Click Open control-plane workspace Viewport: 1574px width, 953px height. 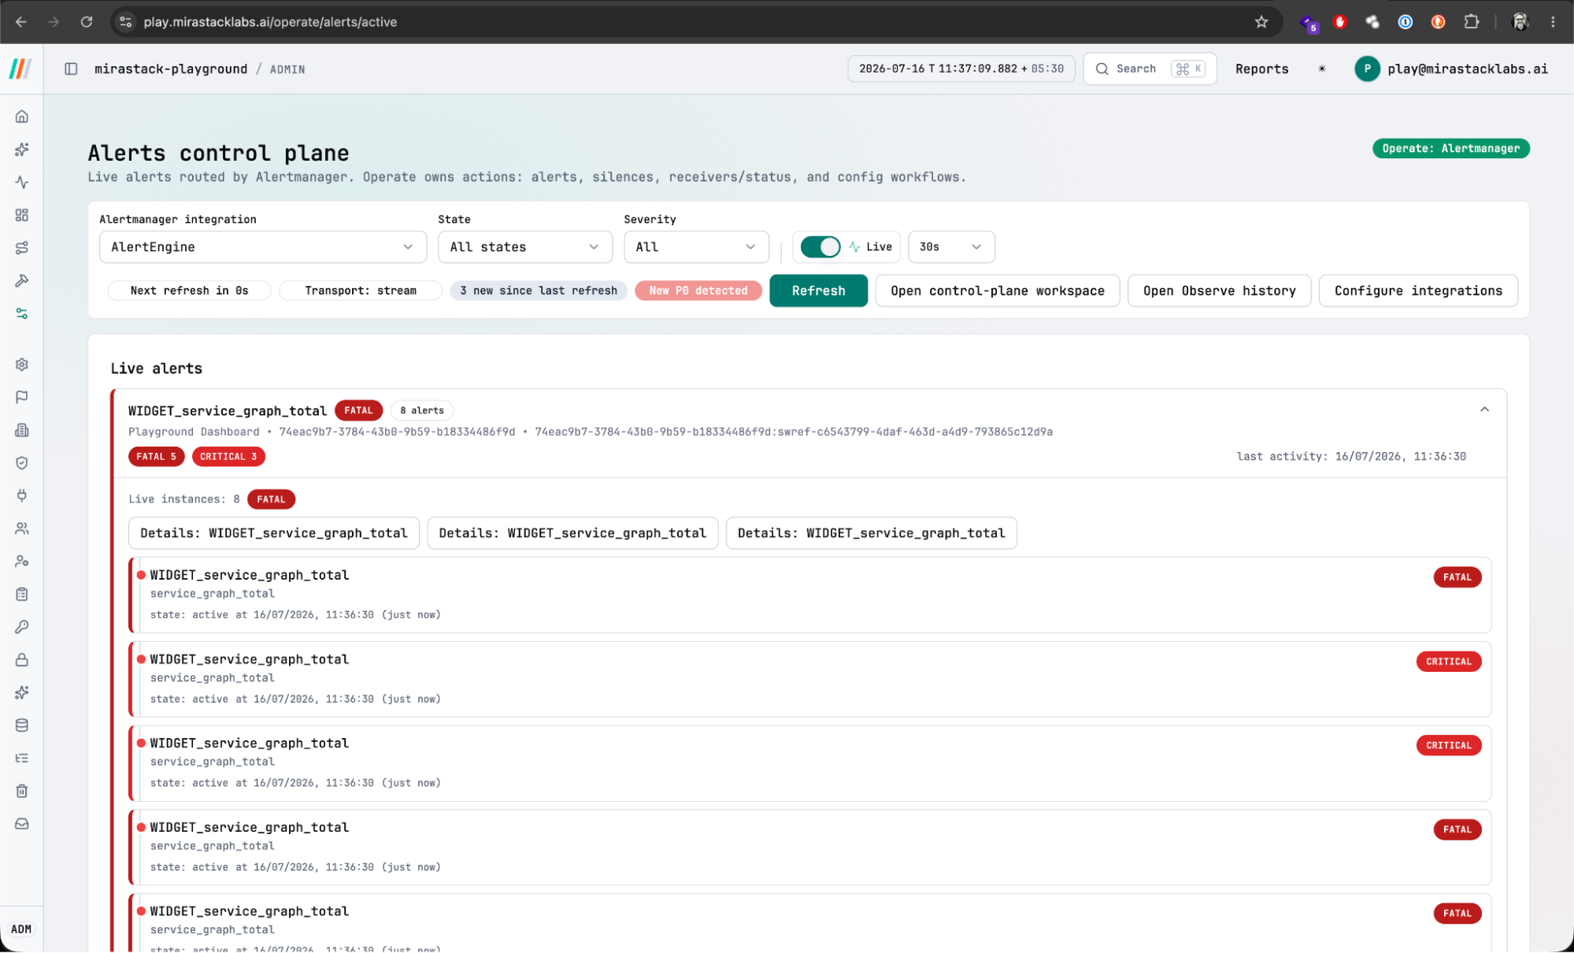(997, 291)
